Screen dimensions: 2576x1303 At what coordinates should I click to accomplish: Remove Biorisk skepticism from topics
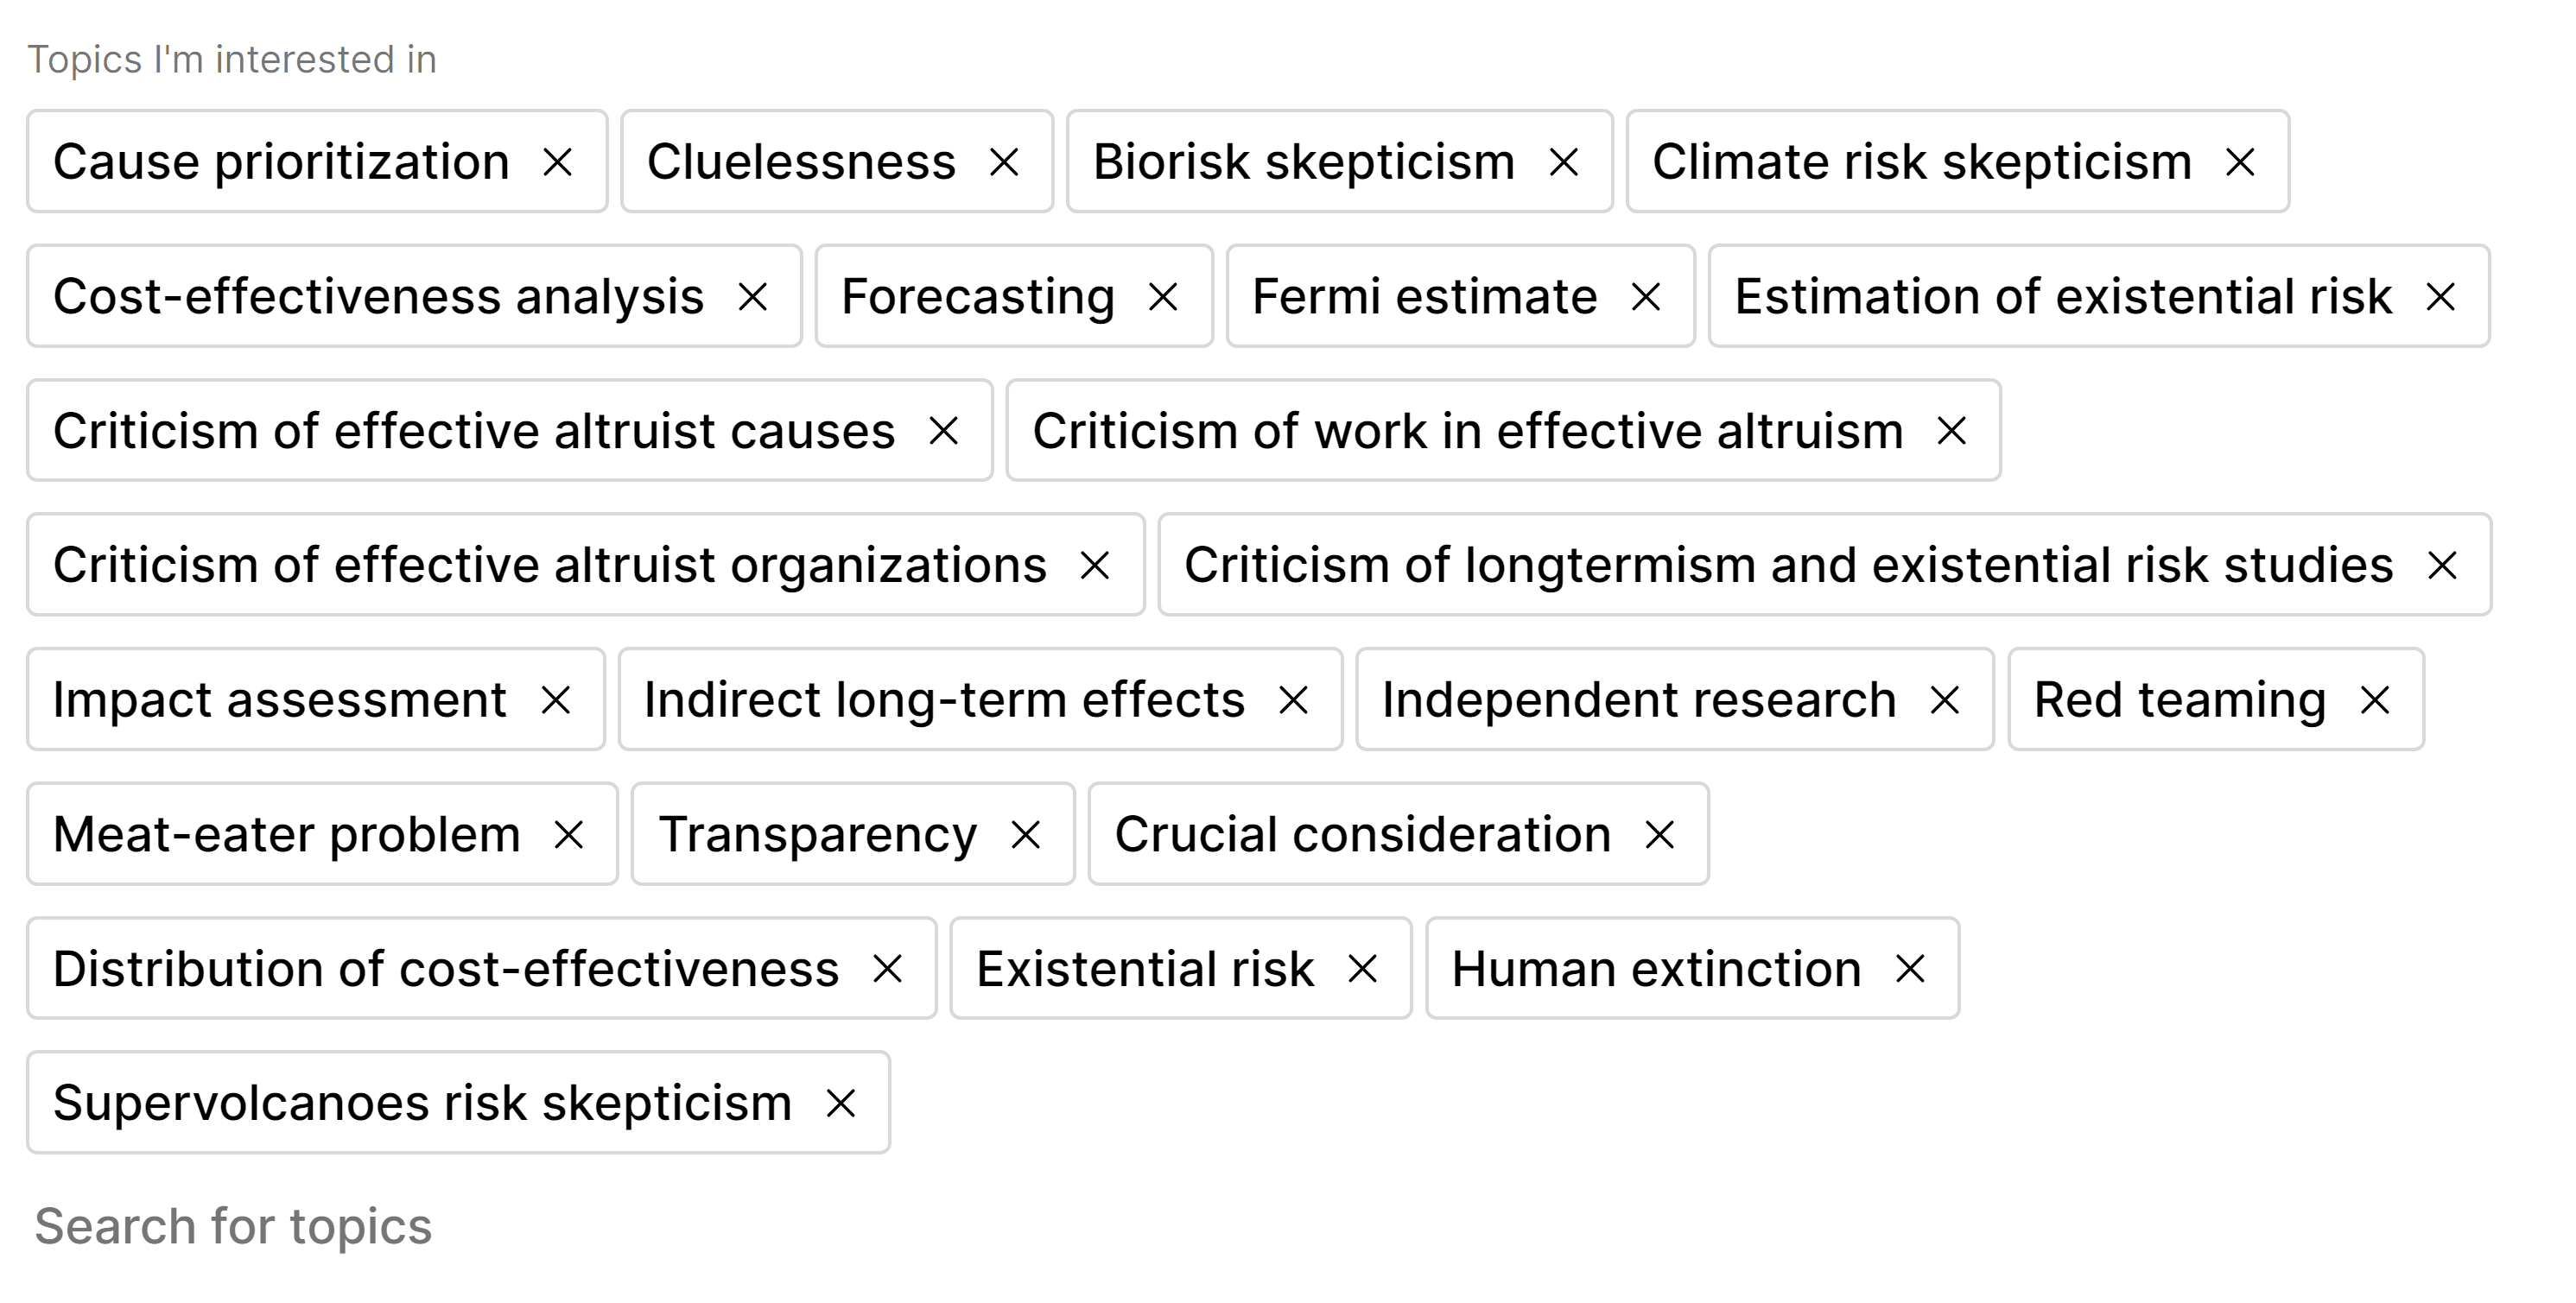(1564, 161)
